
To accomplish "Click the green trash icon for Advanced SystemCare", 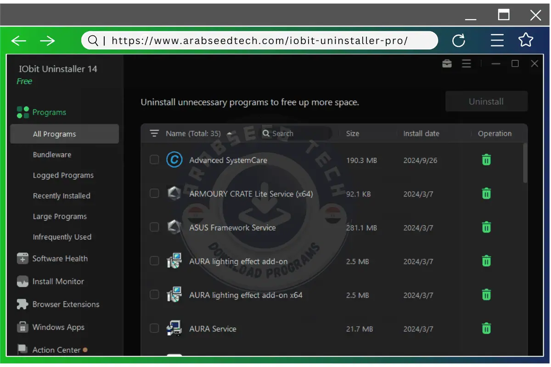I will [x=486, y=160].
